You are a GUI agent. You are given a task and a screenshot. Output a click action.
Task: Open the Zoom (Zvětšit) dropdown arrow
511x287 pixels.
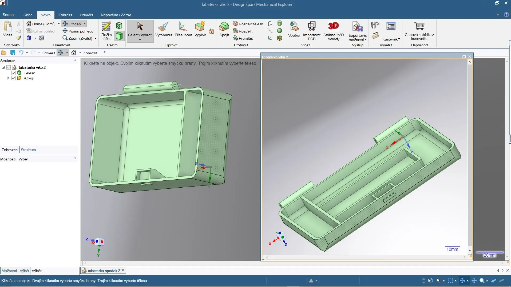(x=95, y=38)
